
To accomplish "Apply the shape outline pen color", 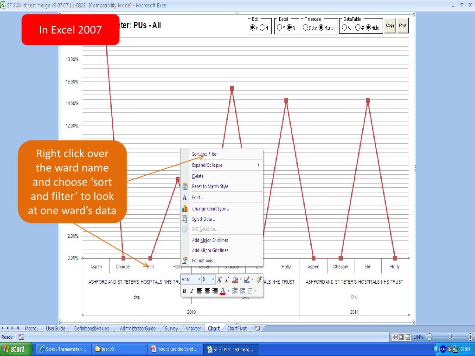I will coord(247,280).
